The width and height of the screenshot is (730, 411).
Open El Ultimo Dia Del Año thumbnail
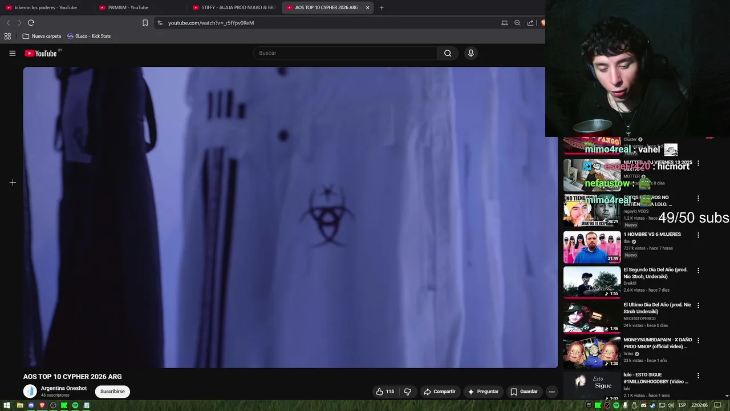[x=592, y=317]
